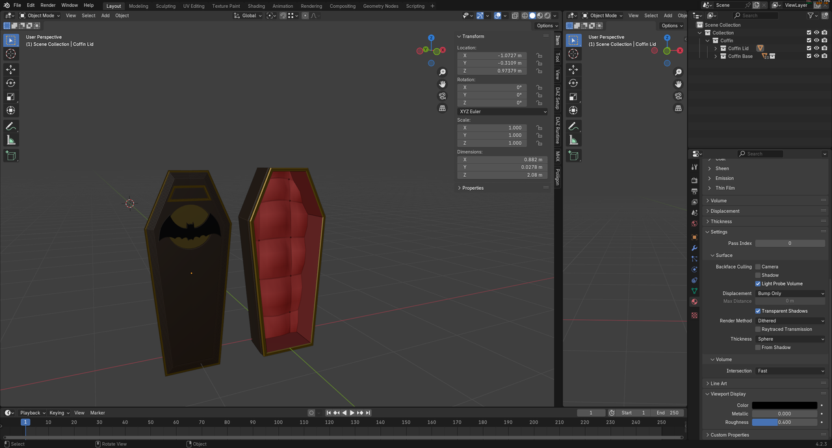The height and width of the screenshot is (448, 832).
Task: Open the Render Method dropdown set to Dithered
Action: (x=790, y=320)
